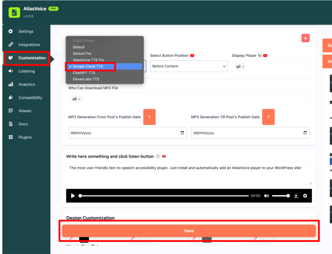Open the Select Button Position dropdown

(189, 66)
